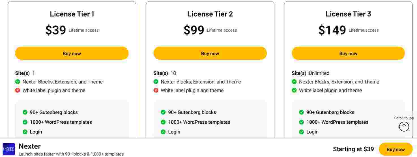Click the green check beside Login in Tier 1

[25, 132]
